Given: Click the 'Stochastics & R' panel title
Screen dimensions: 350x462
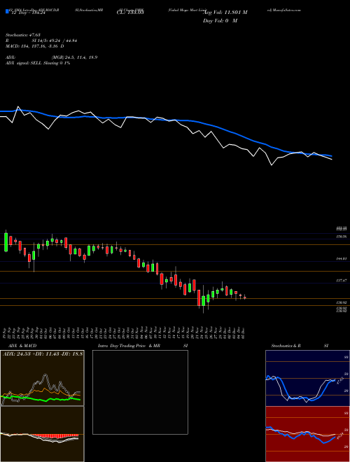Looking at the screenshot, I should pyautogui.click(x=286, y=346).
